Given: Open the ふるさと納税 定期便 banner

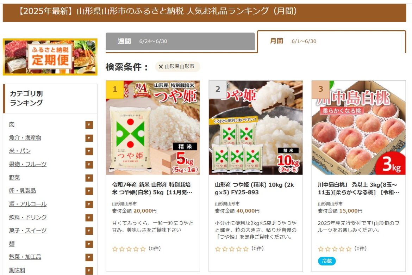Looking at the screenshot, I should coord(50,57).
